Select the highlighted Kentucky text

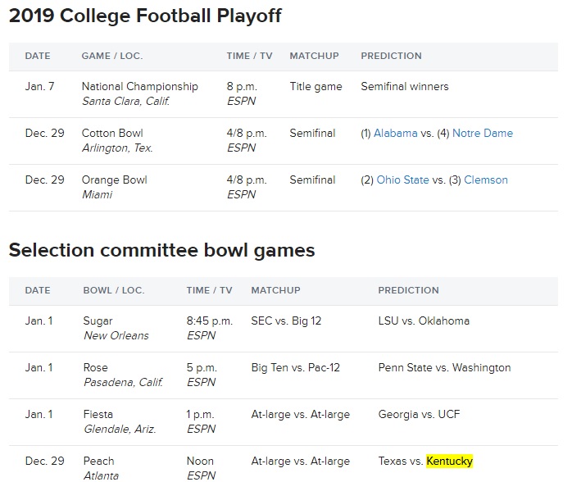(x=449, y=462)
